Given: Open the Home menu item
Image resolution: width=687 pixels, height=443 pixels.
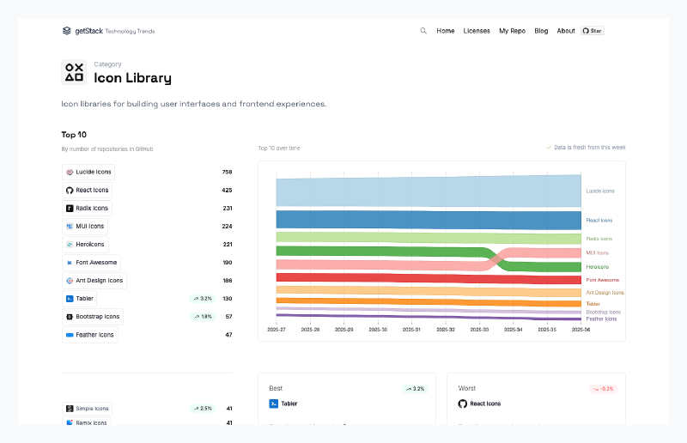Looking at the screenshot, I should 446,31.
